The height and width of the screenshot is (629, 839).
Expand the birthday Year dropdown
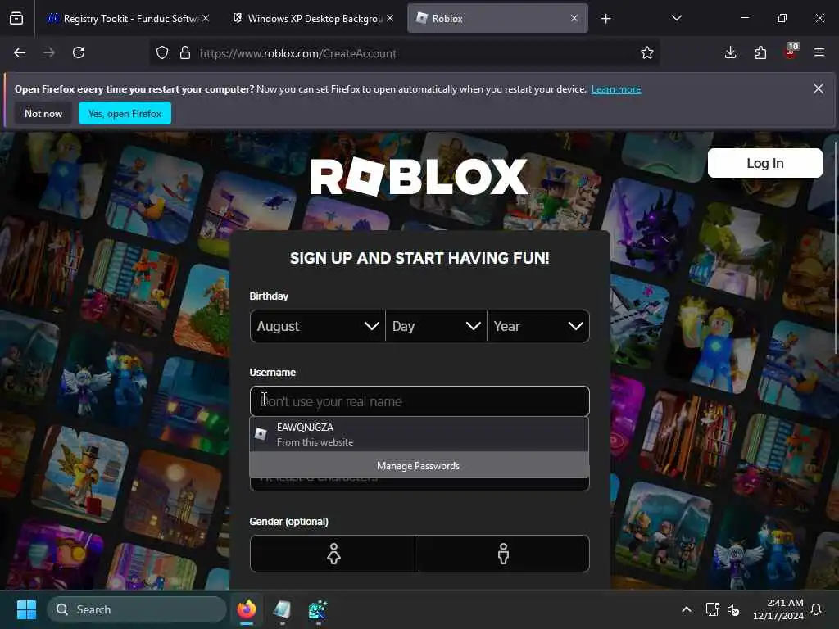click(538, 326)
